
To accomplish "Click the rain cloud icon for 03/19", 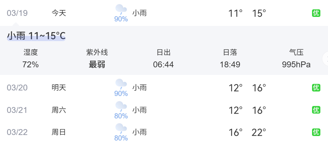I will pyautogui.click(x=121, y=10).
